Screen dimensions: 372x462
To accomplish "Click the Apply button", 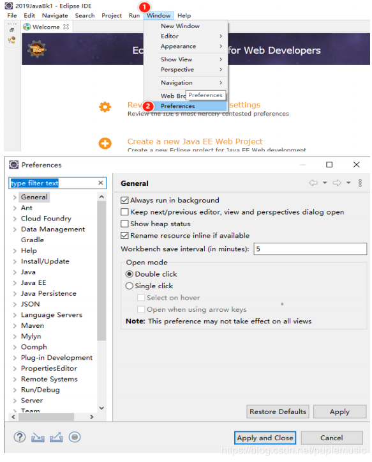I will tap(339, 412).
